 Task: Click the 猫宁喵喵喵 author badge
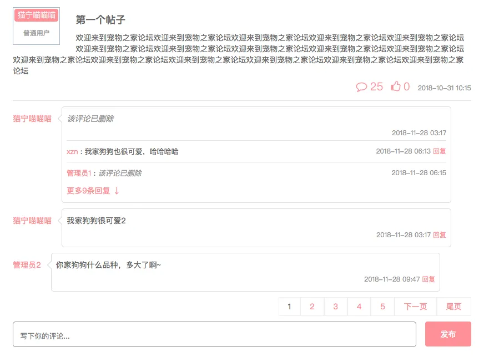(36, 15)
